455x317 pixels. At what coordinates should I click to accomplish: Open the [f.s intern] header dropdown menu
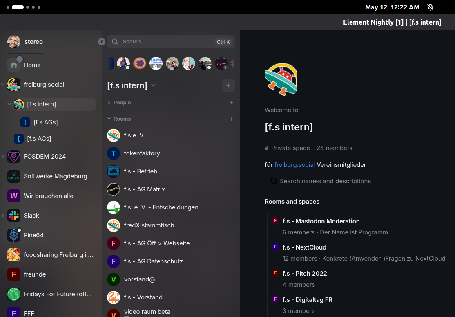153,85
